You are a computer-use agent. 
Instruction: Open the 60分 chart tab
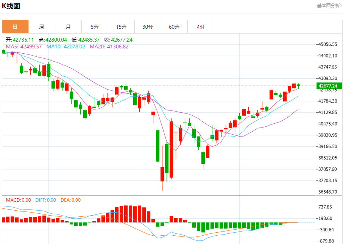(x=174, y=27)
